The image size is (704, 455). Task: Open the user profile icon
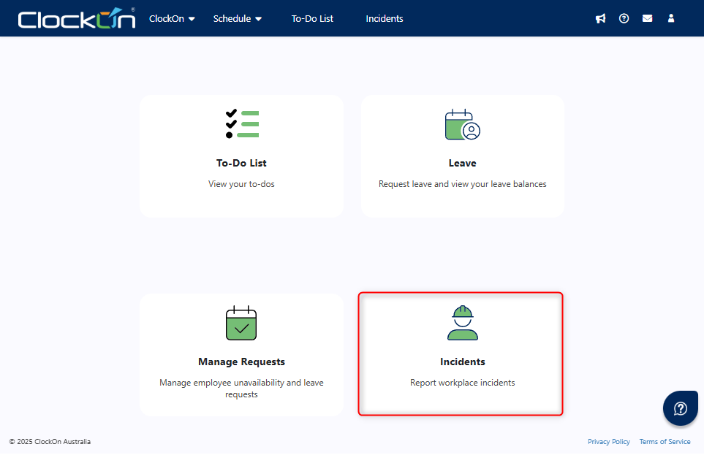671,18
